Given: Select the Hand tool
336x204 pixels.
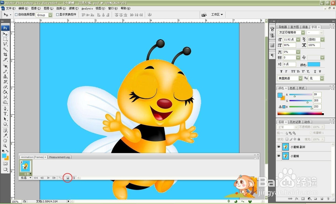Looking at the screenshot, I should tap(5, 140).
